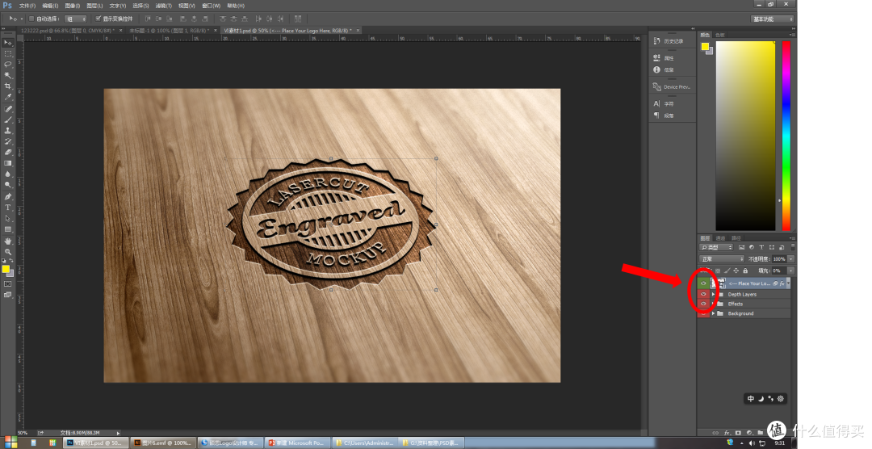Select the Type tool (T) in the toolbox
This screenshot has height=449, width=872.
[8, 208]
